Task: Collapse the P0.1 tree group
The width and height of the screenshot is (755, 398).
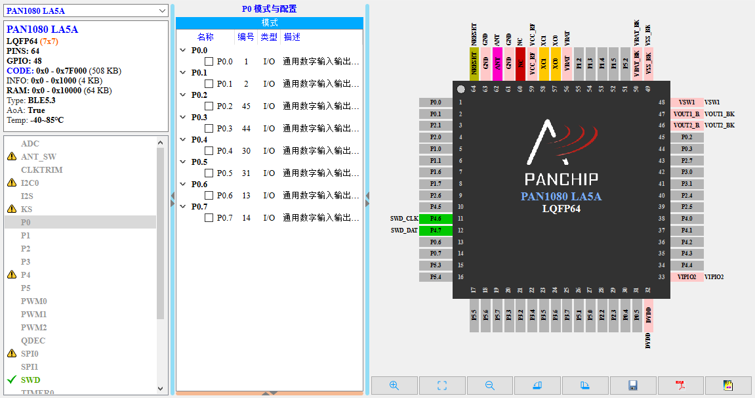Action: click(183, 72)
